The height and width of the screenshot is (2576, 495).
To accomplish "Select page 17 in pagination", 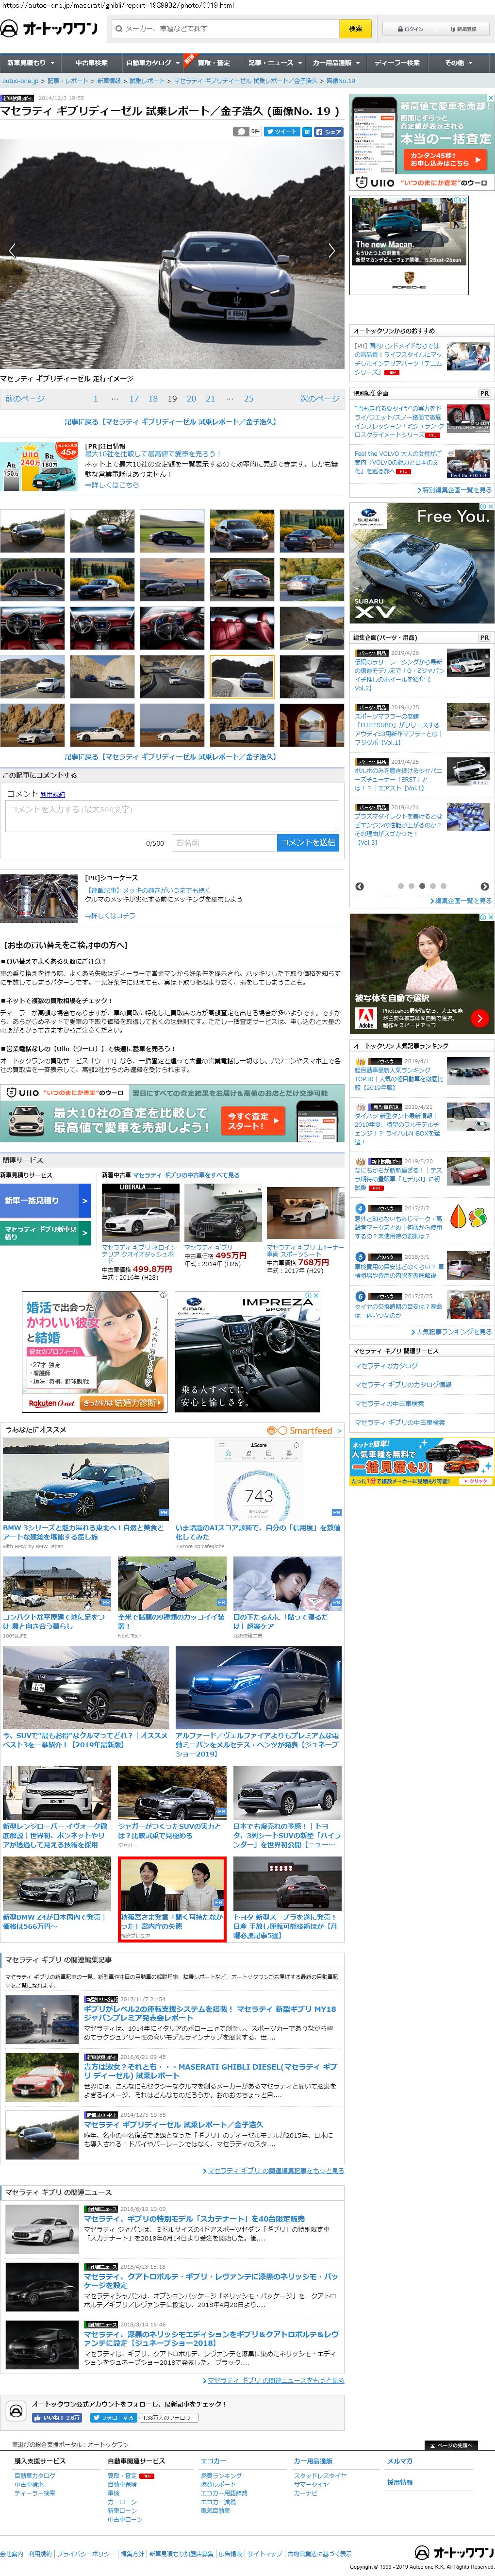I will tap(134, 398).
